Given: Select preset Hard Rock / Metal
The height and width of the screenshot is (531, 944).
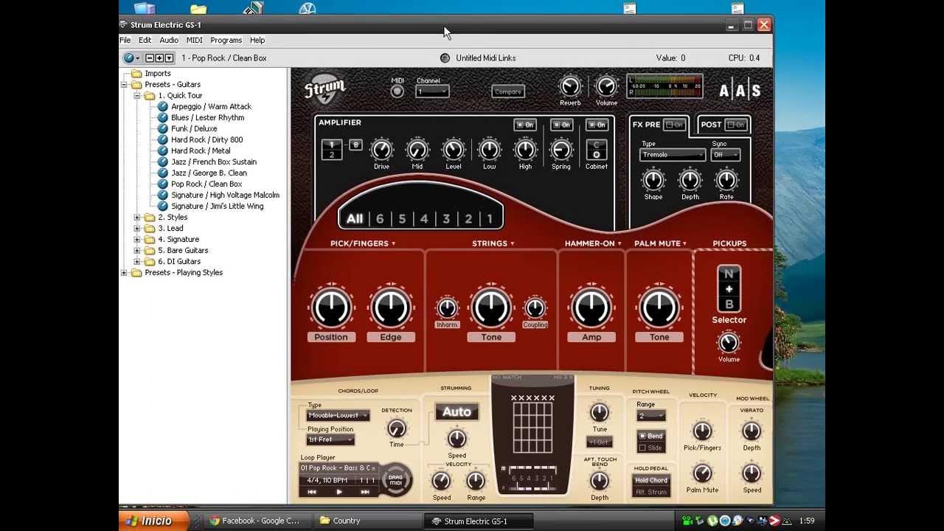Looking at the screenshot, I should [x=201, y=150].
